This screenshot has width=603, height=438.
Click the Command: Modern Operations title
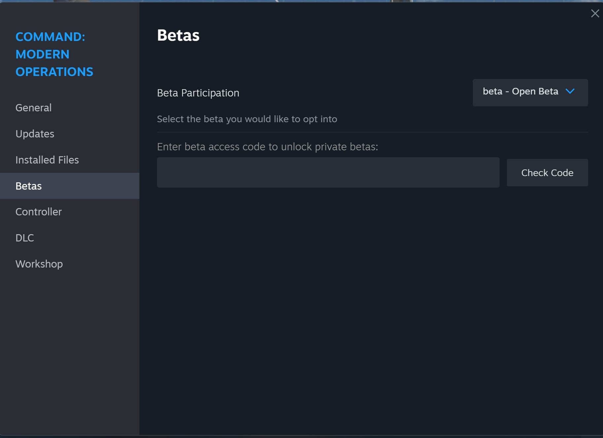[55, 54]
